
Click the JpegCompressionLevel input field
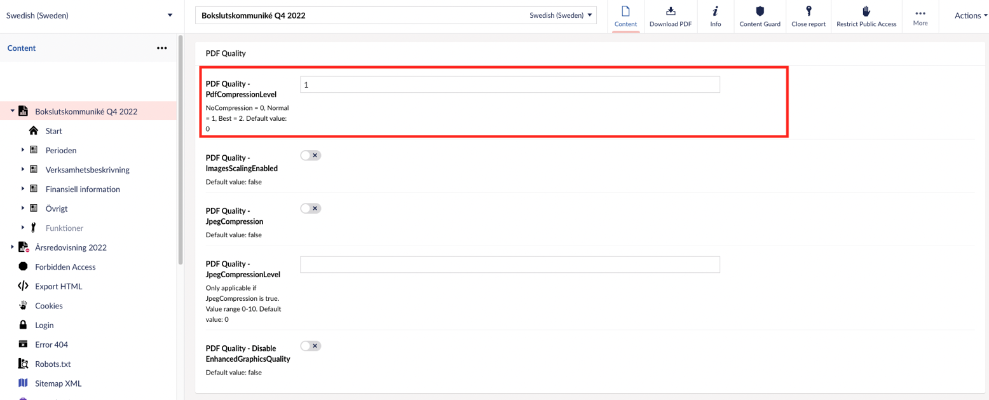[x=509, y=265]
